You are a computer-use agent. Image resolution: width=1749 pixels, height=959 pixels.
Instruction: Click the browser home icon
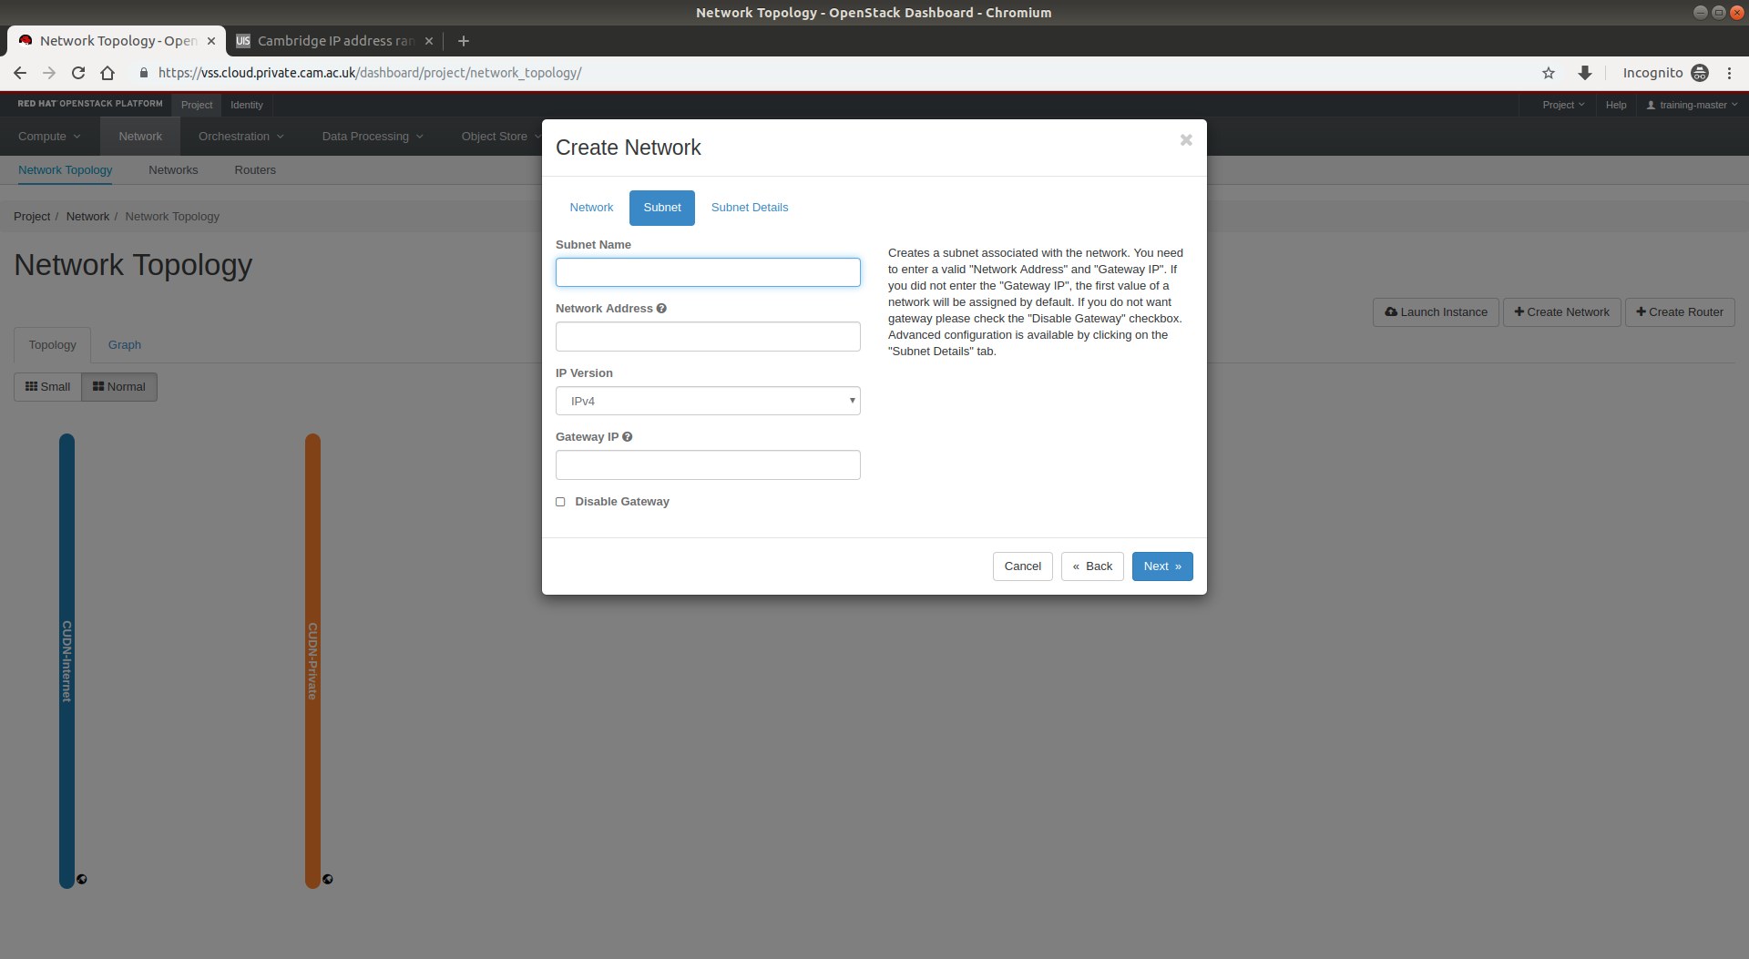point(107,73)
